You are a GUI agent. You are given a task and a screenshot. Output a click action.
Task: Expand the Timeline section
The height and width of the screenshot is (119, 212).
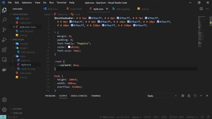[18, 113]
